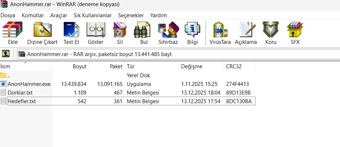Sort by the Tür column header
Screen dimensions: 340x147
coord(151,66)
